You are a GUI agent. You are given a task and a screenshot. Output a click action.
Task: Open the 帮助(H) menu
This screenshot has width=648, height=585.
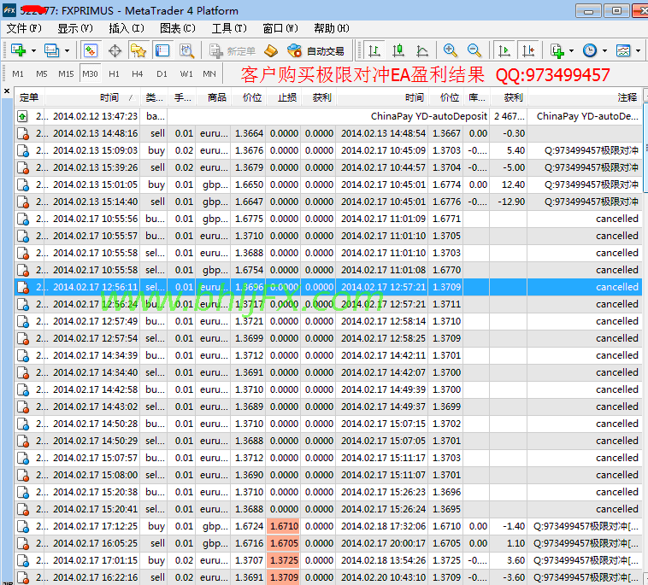click(332, 28)
